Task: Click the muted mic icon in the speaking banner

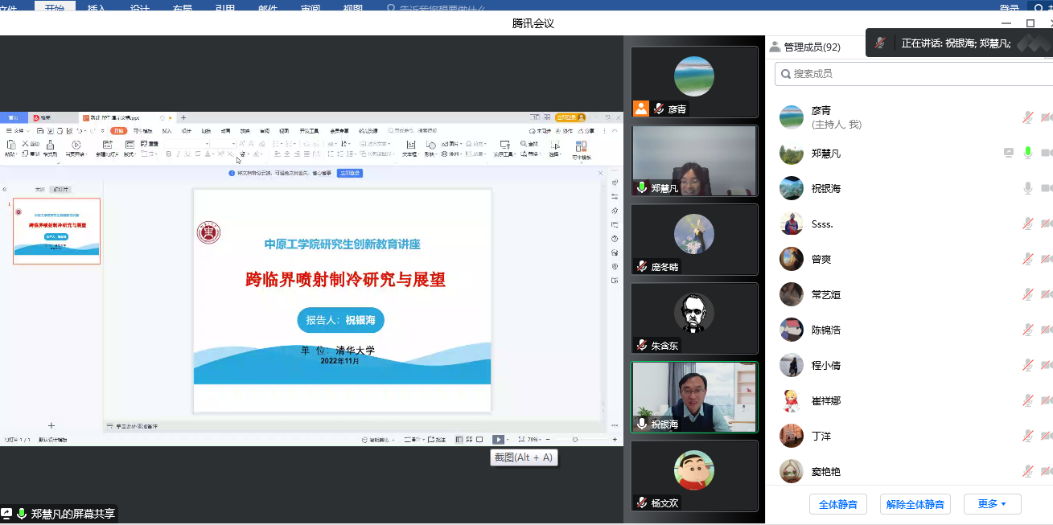Action: pos(880,43)
